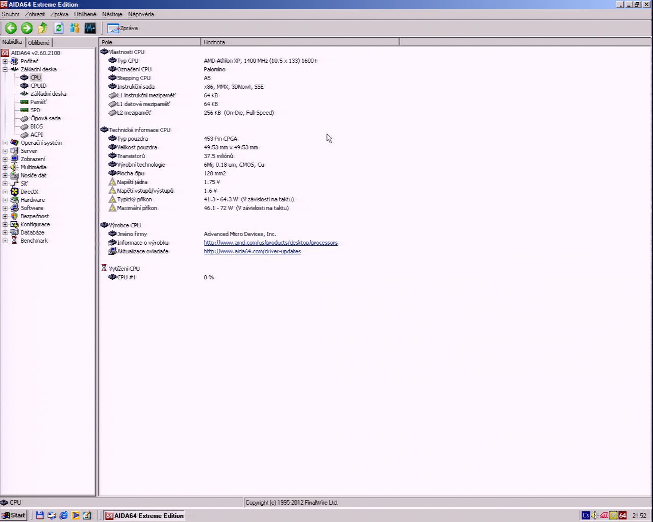Click the green Forward arrow toolbar icon

click(x=27, y=28)
